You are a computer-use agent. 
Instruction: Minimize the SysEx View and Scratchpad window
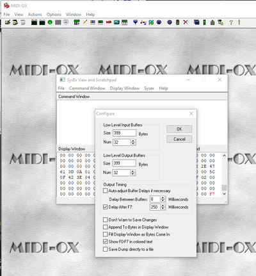tap(188, 80)
